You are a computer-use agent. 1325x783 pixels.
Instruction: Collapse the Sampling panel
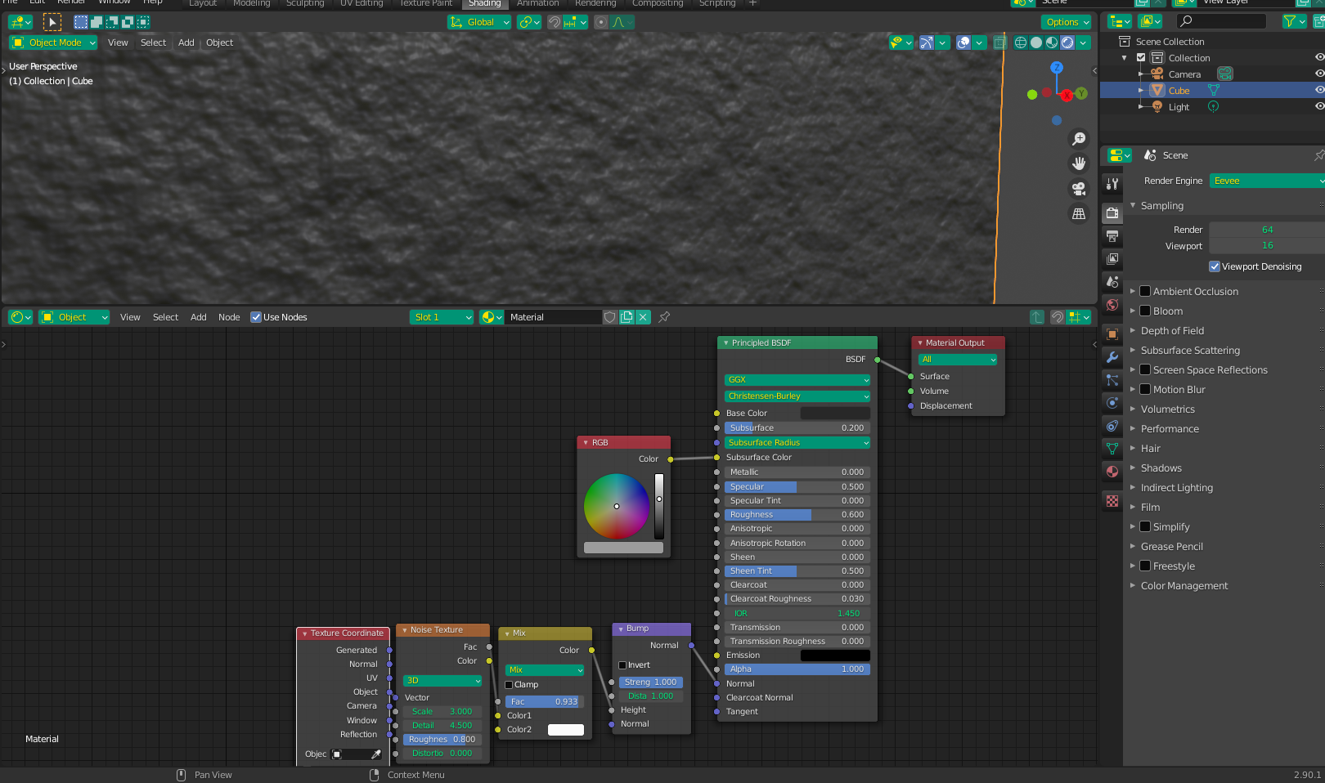1161,206
